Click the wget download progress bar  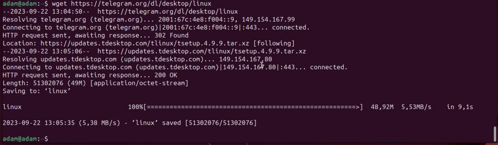click(253, 107)
